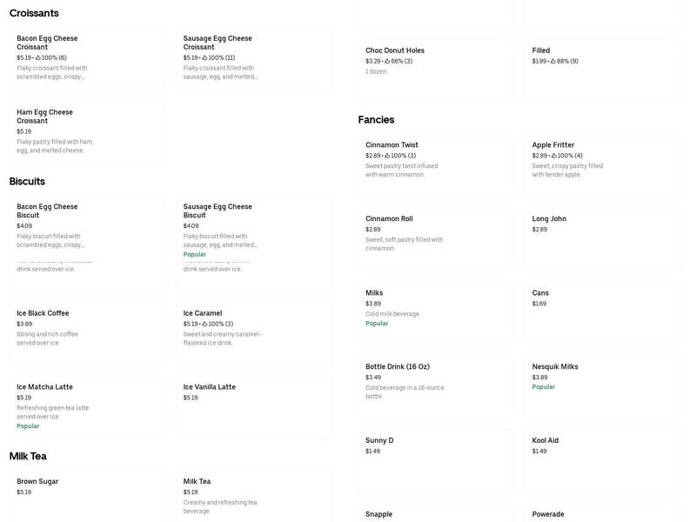Click the Popular tag on Milks
The width and height of the screenshot is (696, 522).
click(377, 324)
